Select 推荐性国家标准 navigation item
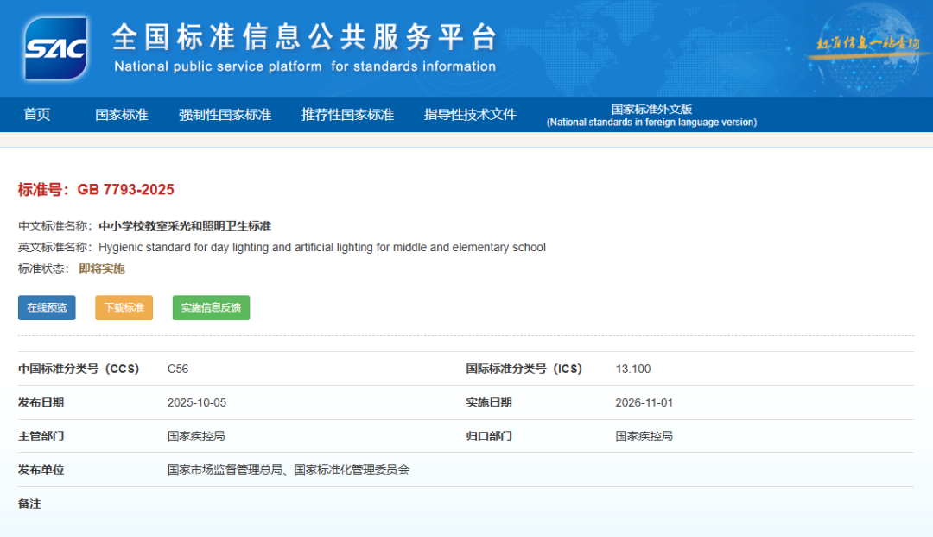This screenshot has height=537, width=933. [347, 114]
